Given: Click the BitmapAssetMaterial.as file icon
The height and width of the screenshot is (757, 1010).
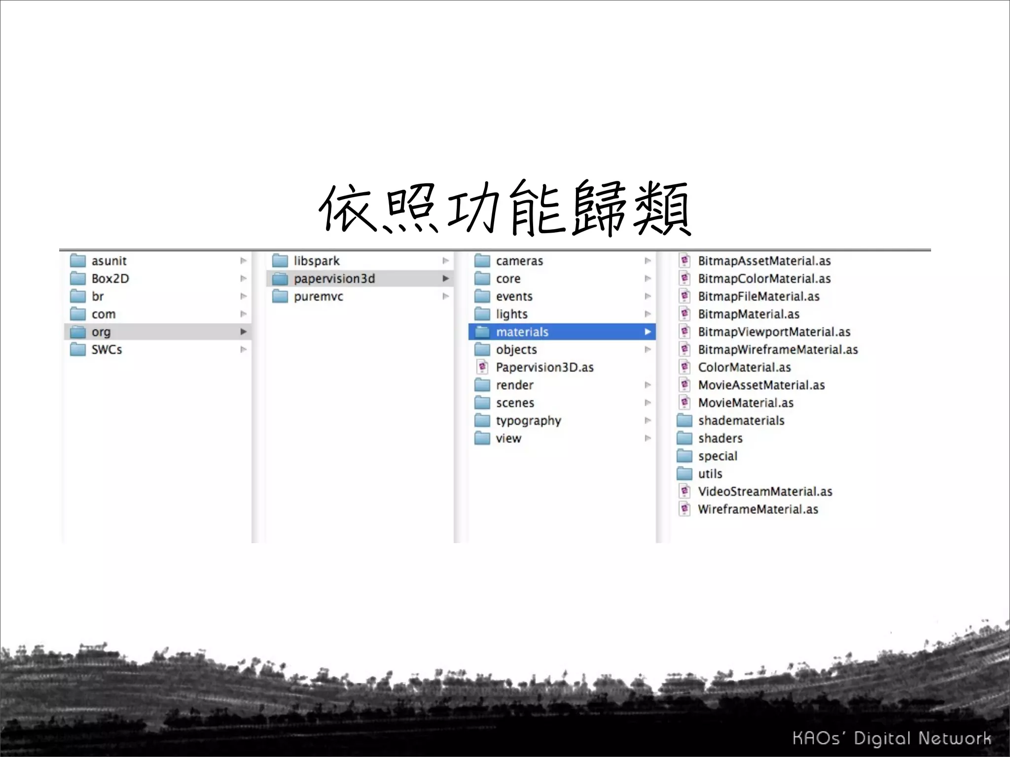Looking at the screenshot, I should [685, 260].
